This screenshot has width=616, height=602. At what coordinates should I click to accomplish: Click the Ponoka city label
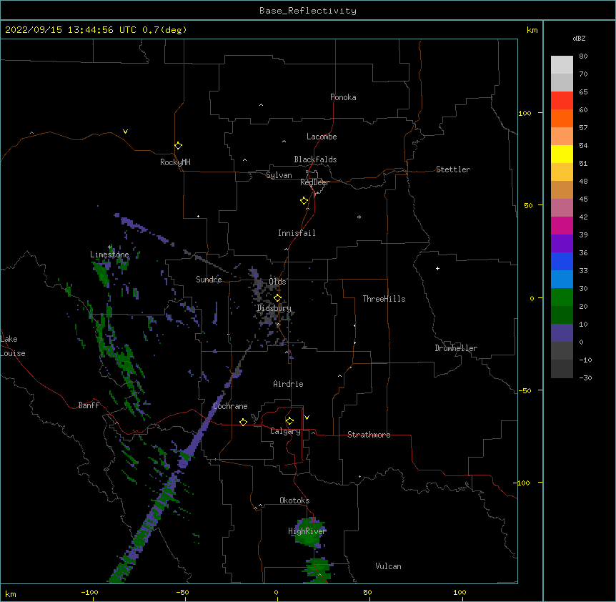click(343, 97)
